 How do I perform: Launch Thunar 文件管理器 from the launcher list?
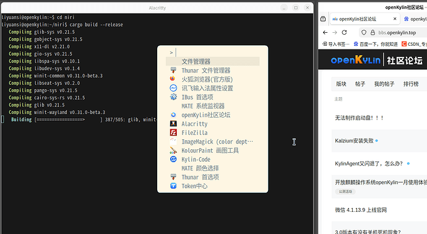[x=212, y=71]
